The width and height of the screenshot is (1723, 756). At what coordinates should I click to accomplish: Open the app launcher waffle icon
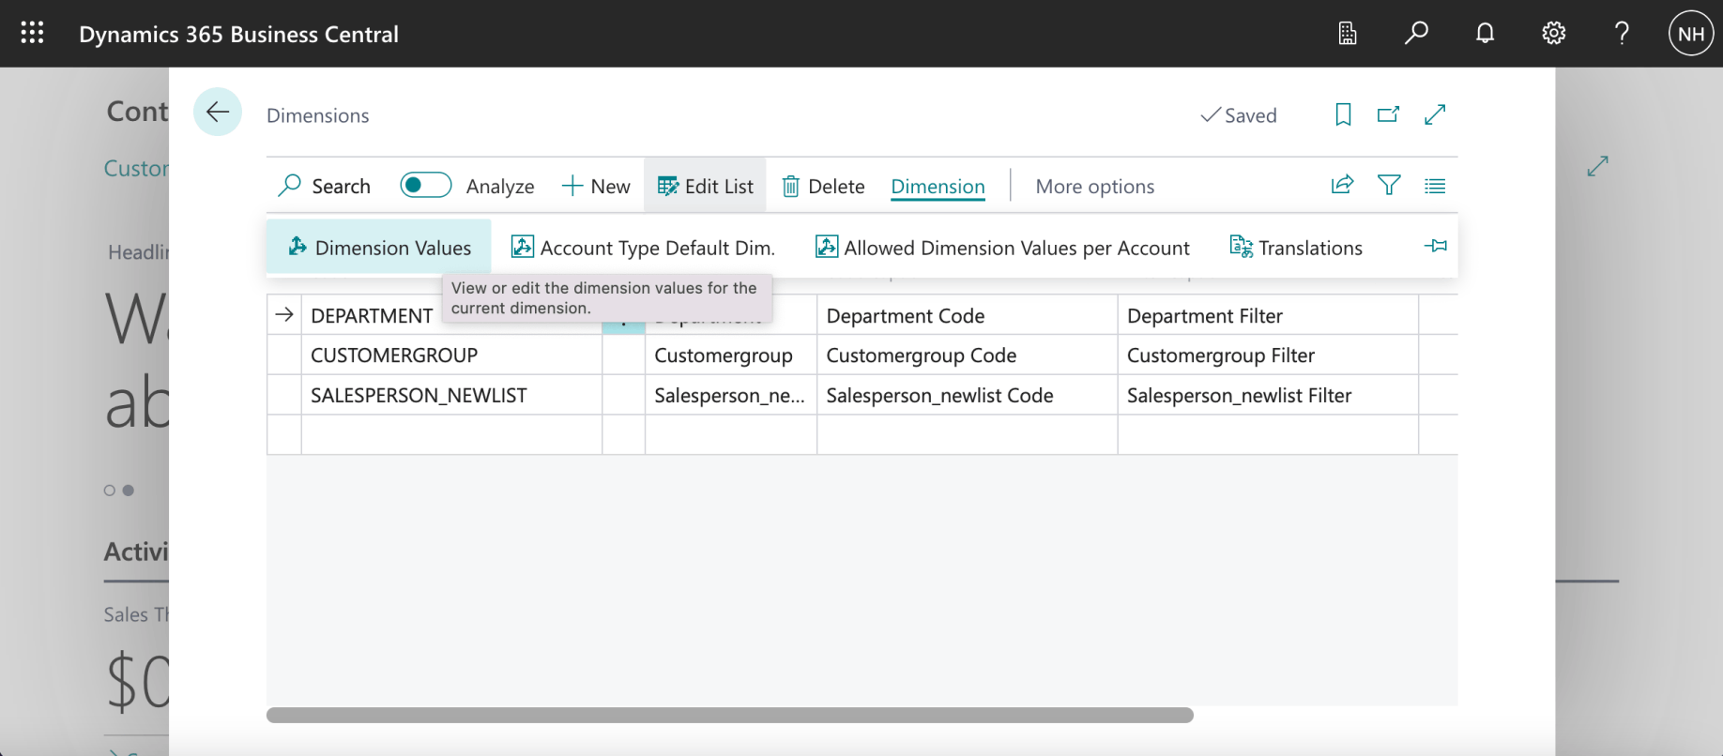(32, 34)
